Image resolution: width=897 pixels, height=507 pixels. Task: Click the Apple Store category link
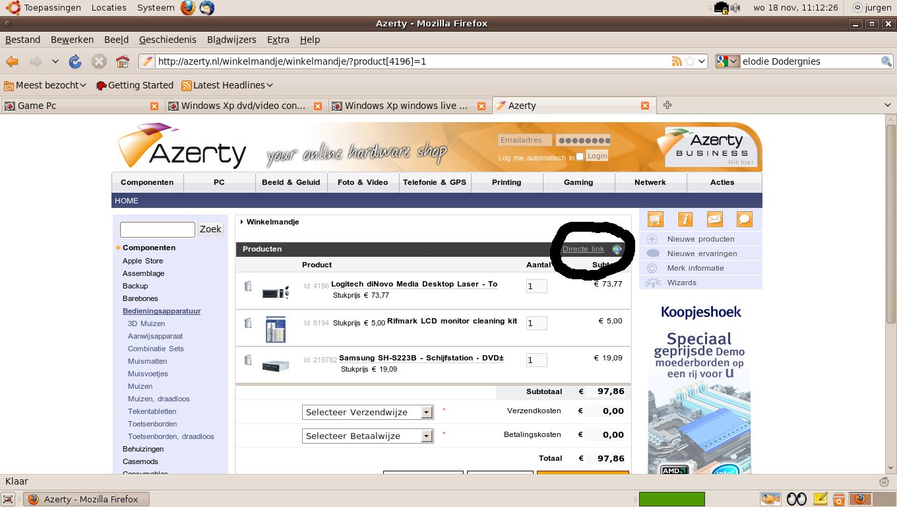pos(142,261)
